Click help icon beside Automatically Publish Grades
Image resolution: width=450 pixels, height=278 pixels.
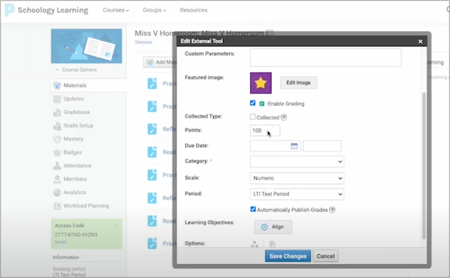pos(332,210)
